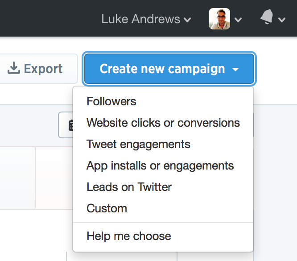Image resolution: width=297 pixels, height=261 pixels.
Task: Click the calendar icon behind the menu
Action: 71,125
